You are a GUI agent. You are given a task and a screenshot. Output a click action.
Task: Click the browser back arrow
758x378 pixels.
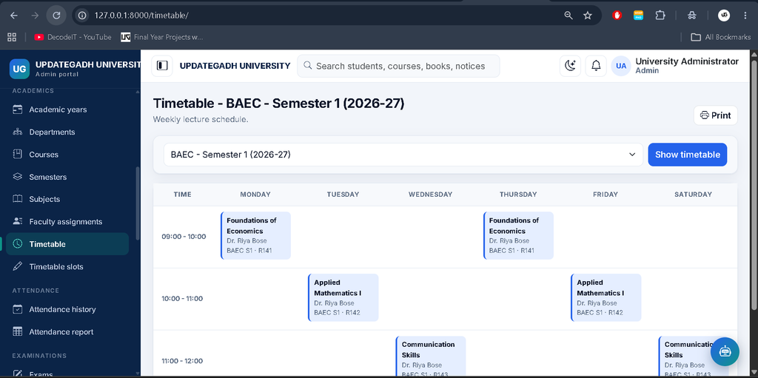coord(14,16)
